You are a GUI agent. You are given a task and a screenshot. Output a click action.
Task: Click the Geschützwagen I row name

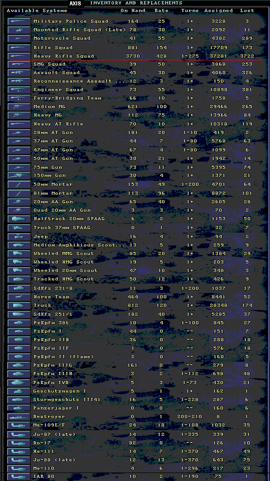(x=60, y=391)
